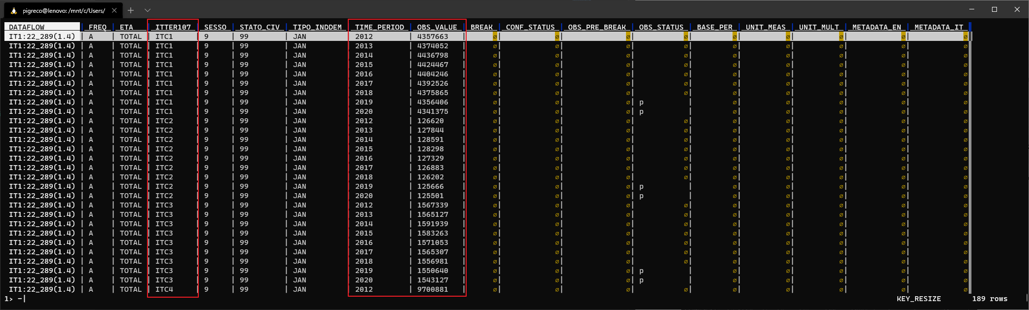
Task: Select the ITC4 cell in the last row
Action: (164, 289)
